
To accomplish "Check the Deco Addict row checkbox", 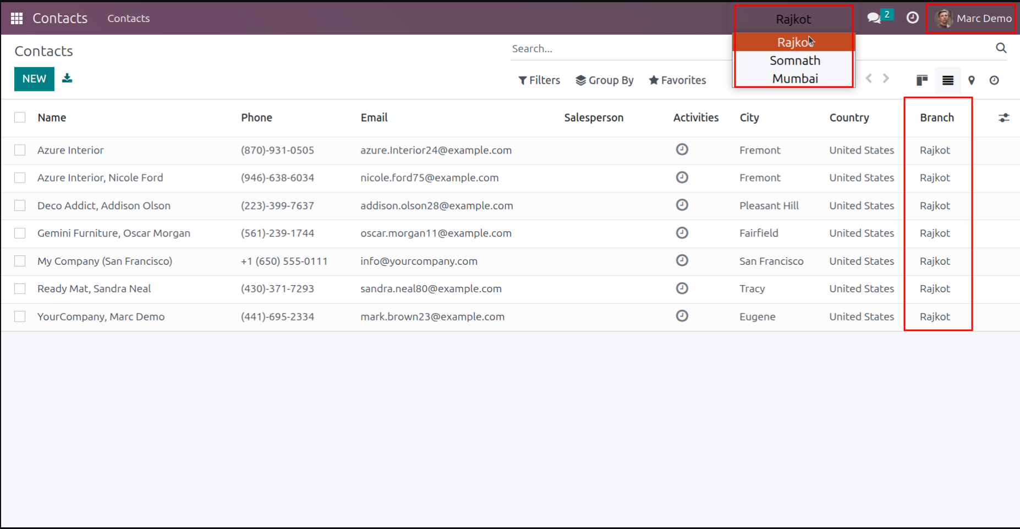I will (x=20, y=205).
